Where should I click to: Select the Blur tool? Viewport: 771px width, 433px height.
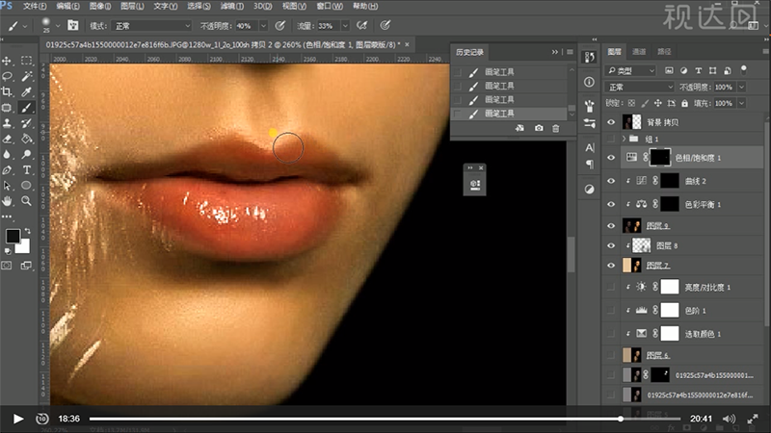point(8,155)
